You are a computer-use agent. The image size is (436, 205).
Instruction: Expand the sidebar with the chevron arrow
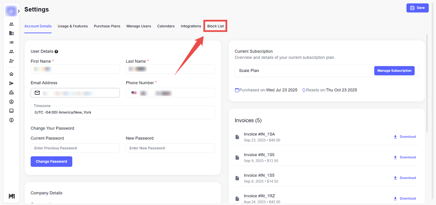point(19,11)
